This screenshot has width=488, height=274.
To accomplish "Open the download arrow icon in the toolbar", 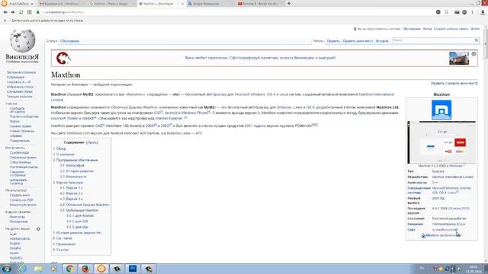I will (483, 12).
